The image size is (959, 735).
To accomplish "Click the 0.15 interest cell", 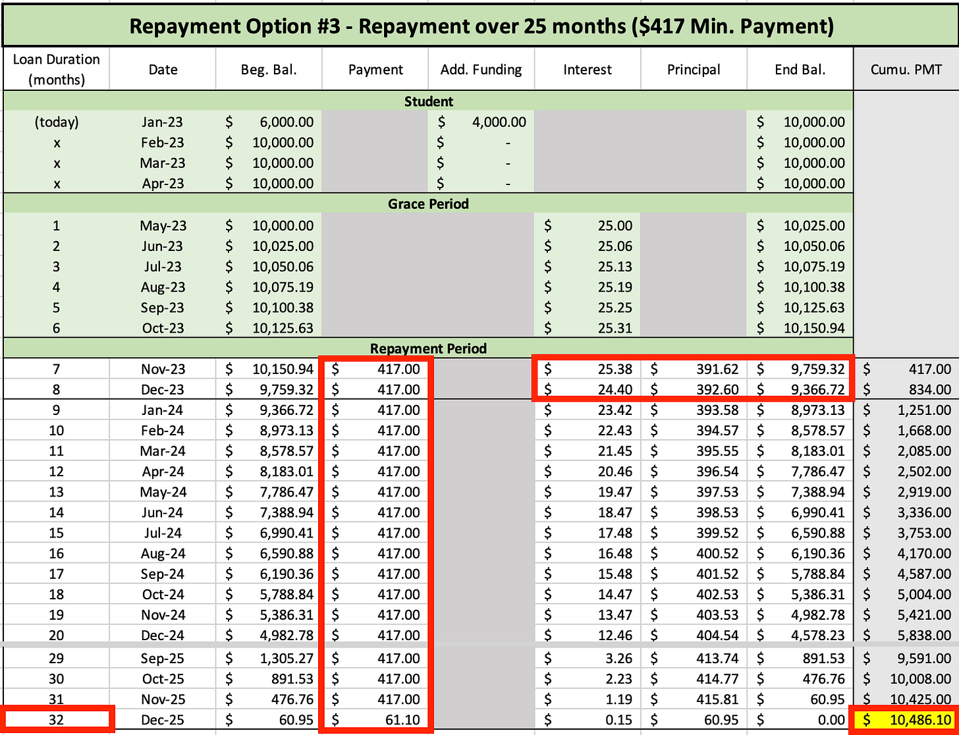I will tap(588, 719).
